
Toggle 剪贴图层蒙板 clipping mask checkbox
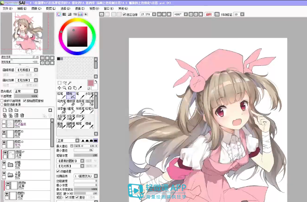pyautogui.click(x=25, y=101)
